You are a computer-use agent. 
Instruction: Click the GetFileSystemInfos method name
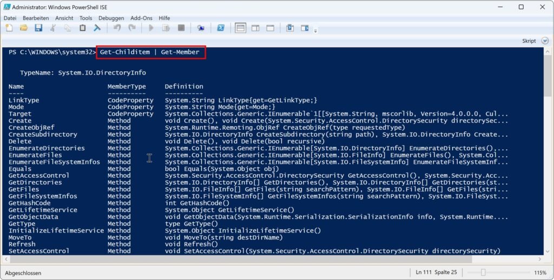point(43,196)
